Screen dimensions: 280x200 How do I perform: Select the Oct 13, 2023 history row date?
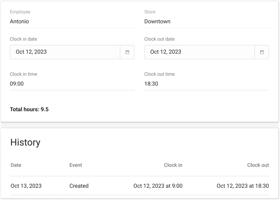click(x=26, y=186)
